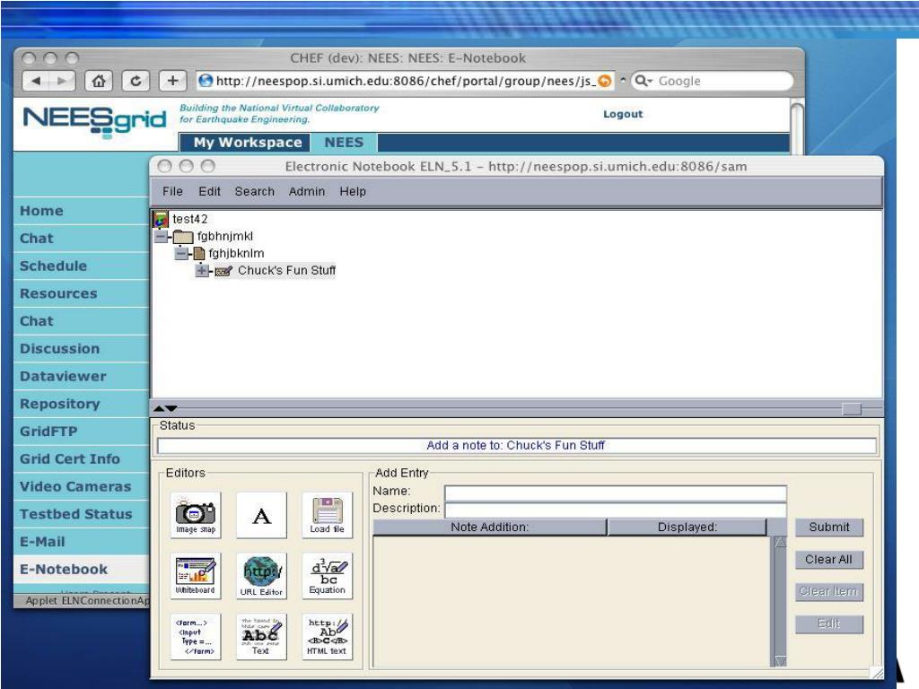Viewport: 919px width, 689px height.
Task: Open the File menu in Electronic Notebook
Action: (x=172, y=192)
